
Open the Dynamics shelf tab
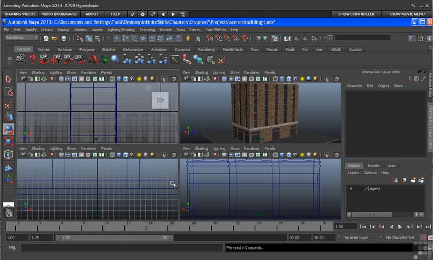183,50
